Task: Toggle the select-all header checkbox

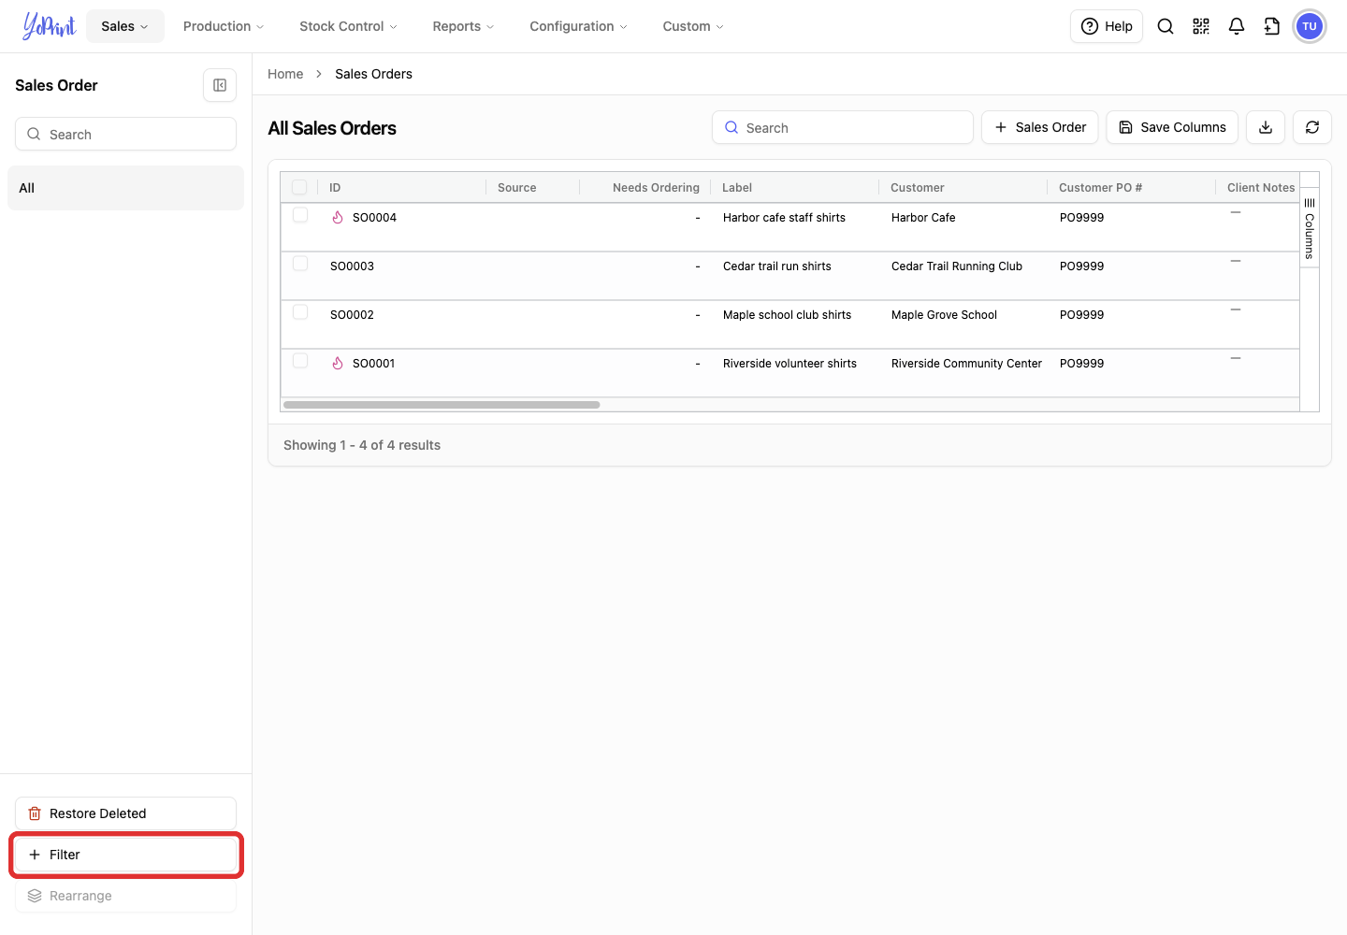Action: coord(299,187)
